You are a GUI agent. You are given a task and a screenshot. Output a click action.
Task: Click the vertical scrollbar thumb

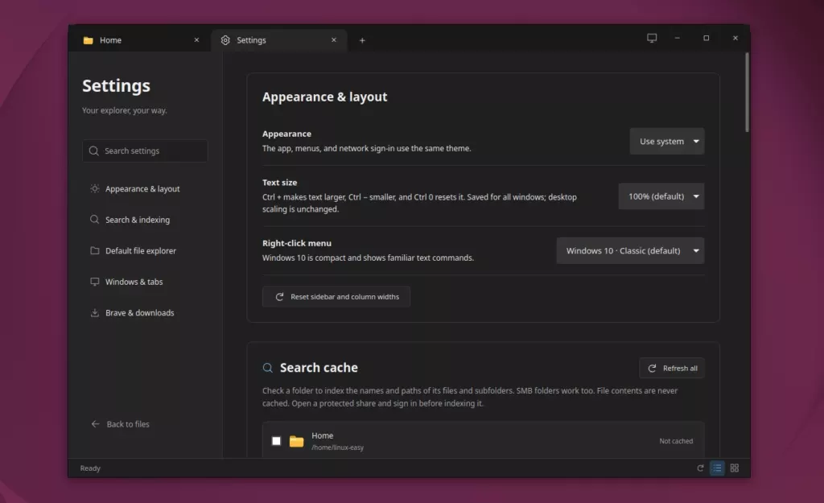pyautogui.click(x=747, y=92)
